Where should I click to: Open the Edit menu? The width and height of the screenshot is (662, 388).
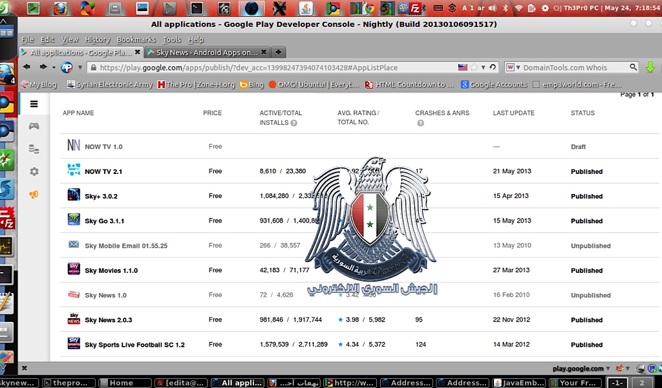click(x=47, y=39)
